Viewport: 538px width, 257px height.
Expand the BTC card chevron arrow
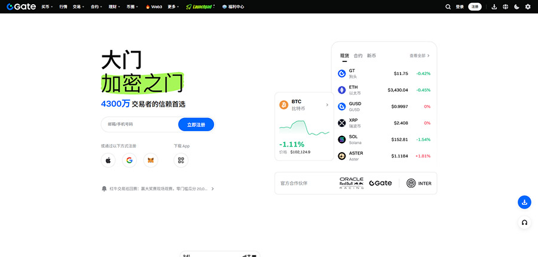pos(327,105)
